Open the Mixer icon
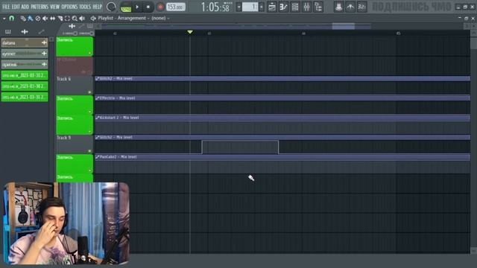477x268 pixels. coord(306,7)
